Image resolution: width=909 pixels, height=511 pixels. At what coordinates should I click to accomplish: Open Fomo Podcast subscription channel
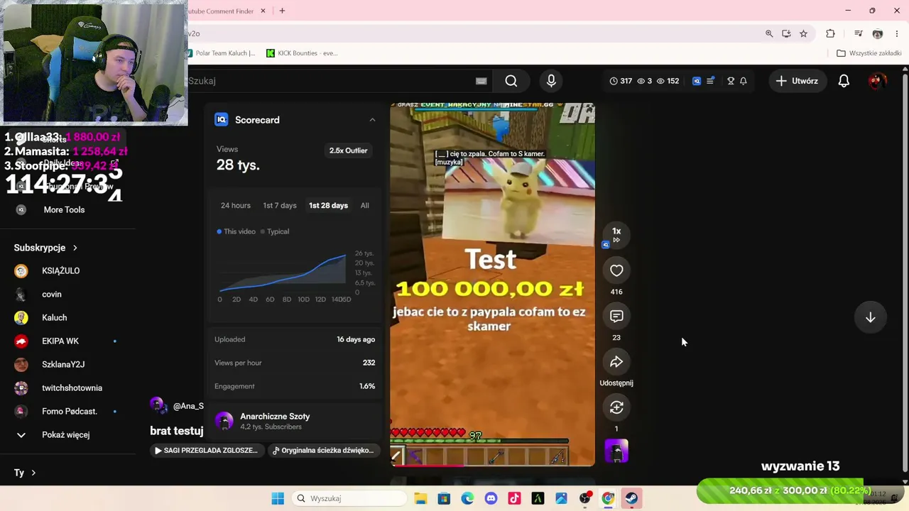tap(70, 412)
